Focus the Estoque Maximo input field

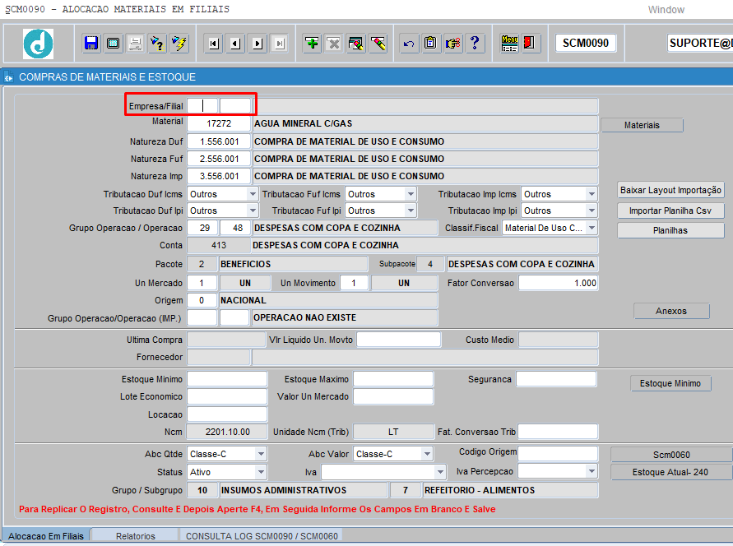(393, 379)
